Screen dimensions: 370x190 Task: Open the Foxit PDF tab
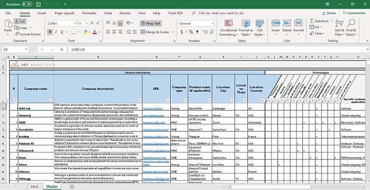coord(175,13)
